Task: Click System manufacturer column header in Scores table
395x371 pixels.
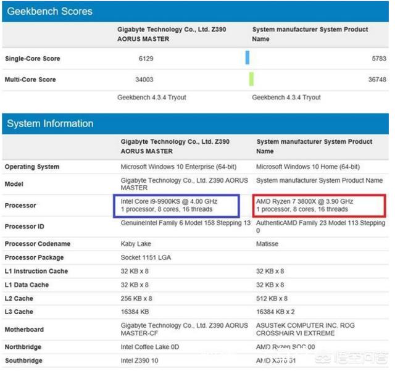Action: tap(310, 34)
